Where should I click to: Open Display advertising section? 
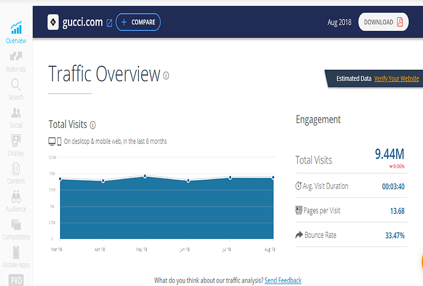[x=16, y=144]
